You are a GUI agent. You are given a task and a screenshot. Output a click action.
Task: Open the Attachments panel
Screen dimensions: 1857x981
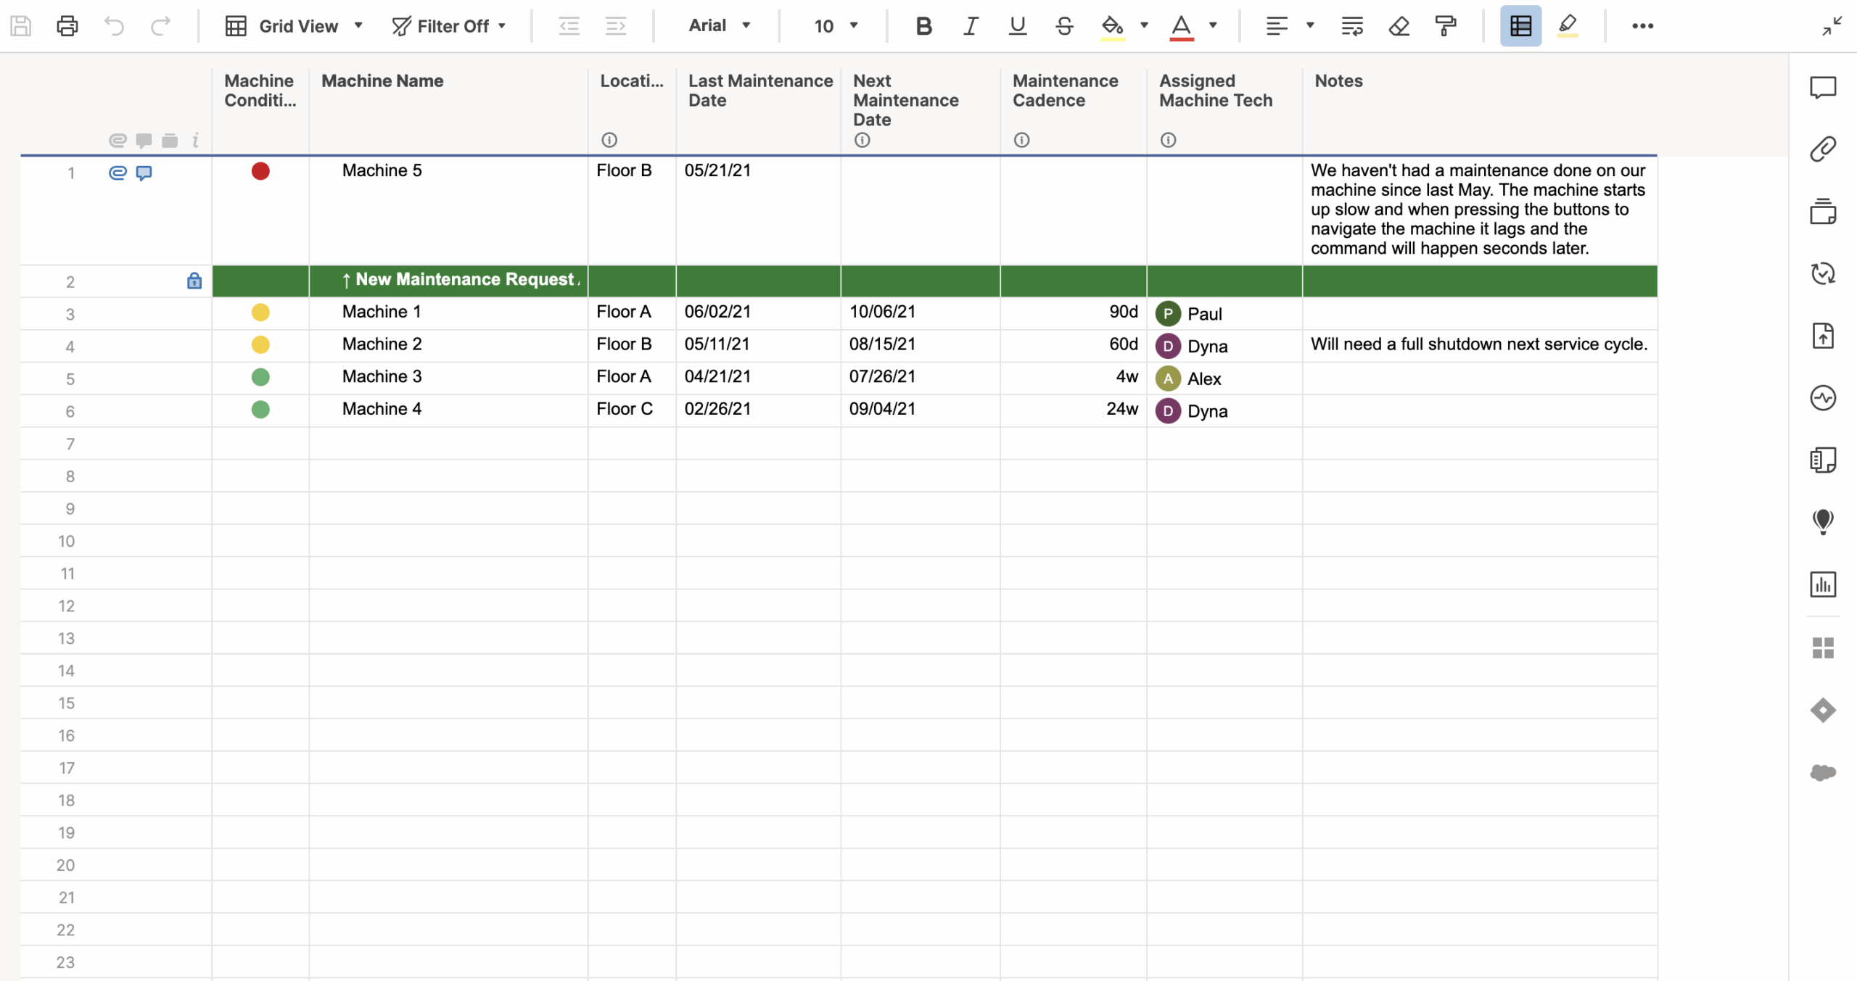(1823, 149)
